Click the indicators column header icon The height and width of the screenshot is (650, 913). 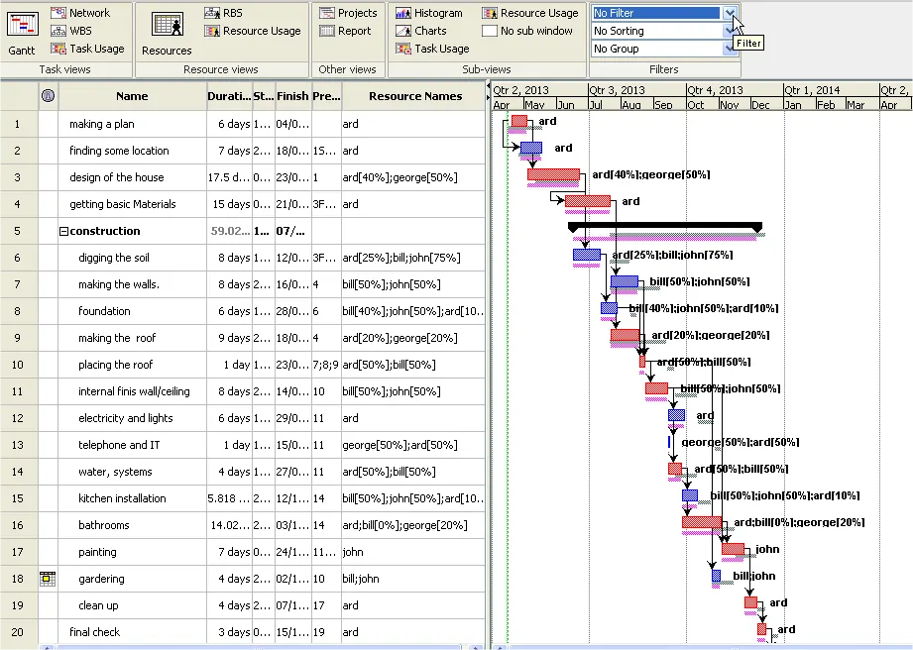coord(49,95)
